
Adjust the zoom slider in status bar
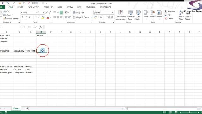(x=189, y=112)
